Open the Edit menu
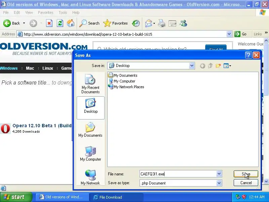Screen dimensions: 269x202 [x=17, y=12]
